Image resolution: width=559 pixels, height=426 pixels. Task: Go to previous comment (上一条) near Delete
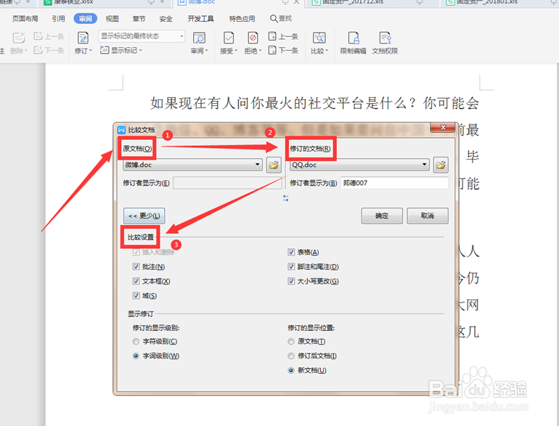click(49, 36)
